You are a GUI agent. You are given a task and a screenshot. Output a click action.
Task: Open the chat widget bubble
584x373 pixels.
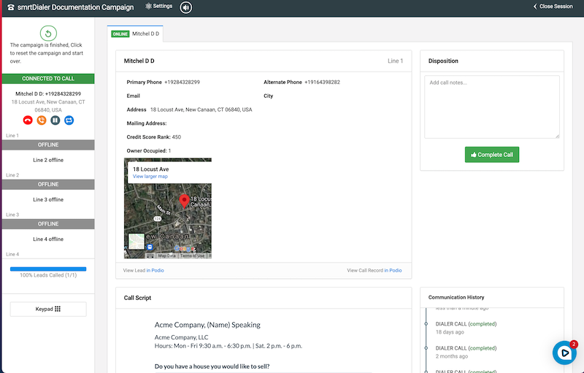coord(564,353)
